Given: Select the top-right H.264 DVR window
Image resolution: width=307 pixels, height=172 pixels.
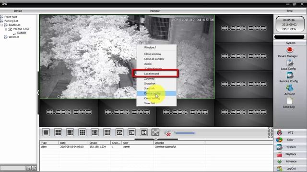Looking at the screenshot, I should click(244, 29).
